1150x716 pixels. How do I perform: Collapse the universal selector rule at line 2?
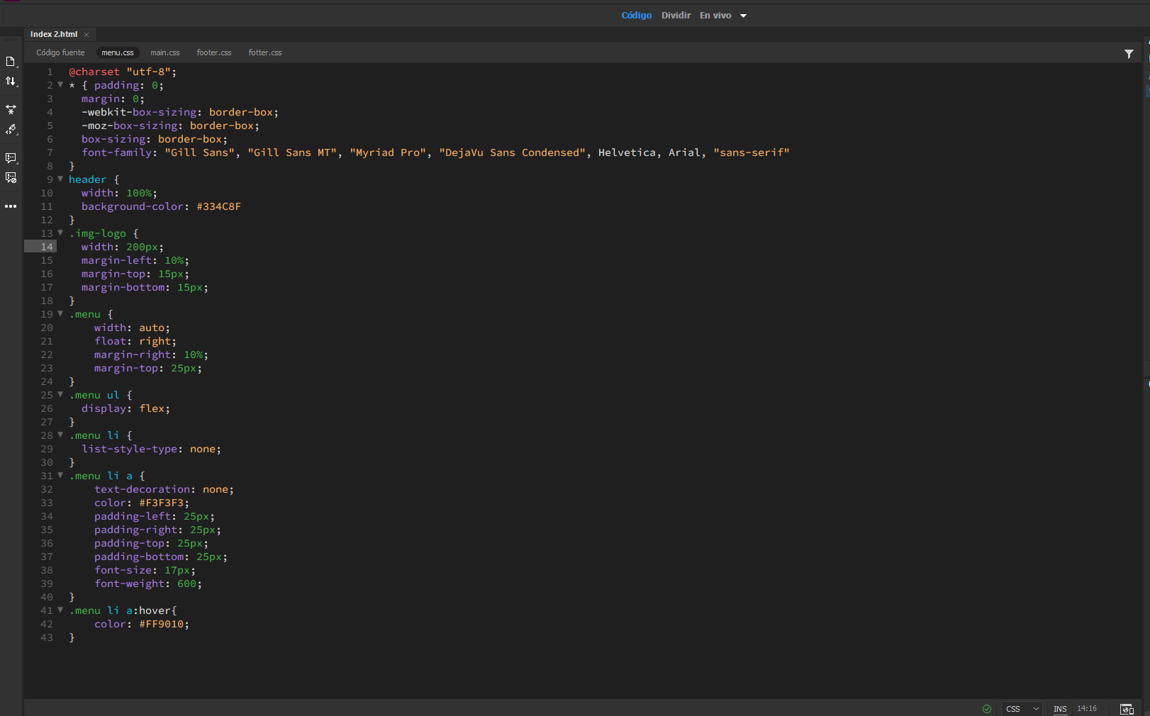click(60, 85)
